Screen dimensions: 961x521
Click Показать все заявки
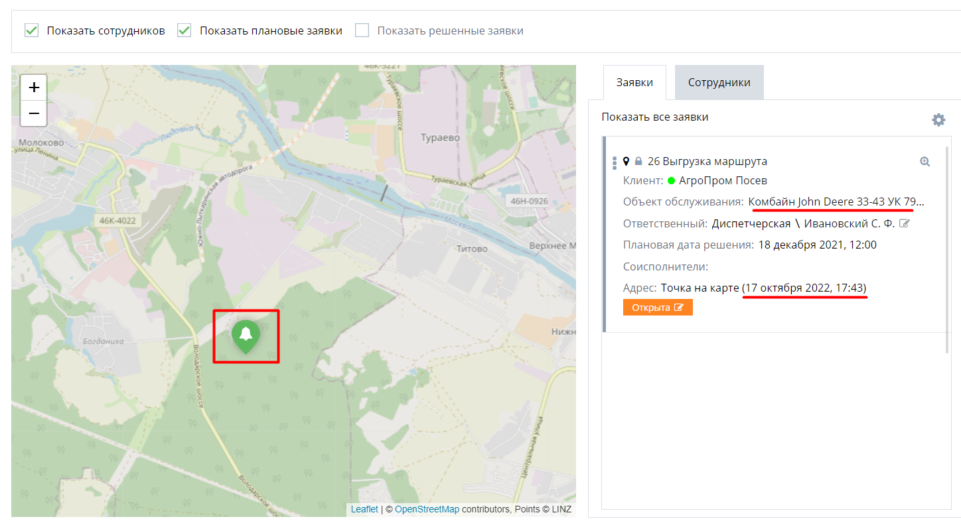click(655, 116)
